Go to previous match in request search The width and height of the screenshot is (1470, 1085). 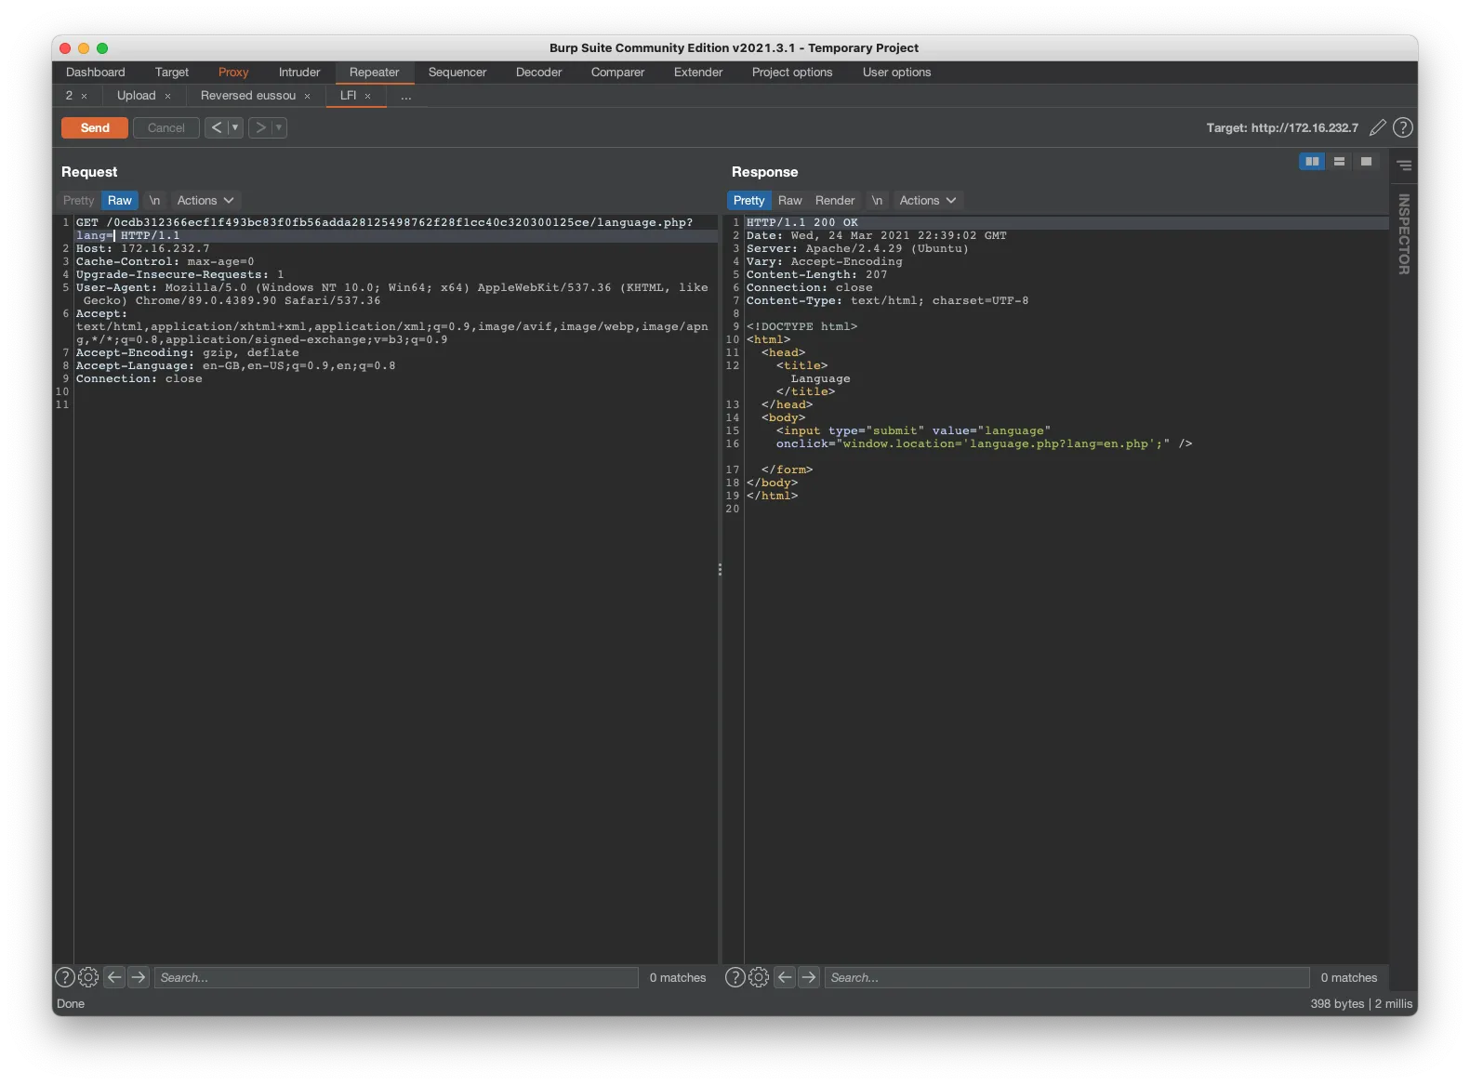click(x=114, y=977)
